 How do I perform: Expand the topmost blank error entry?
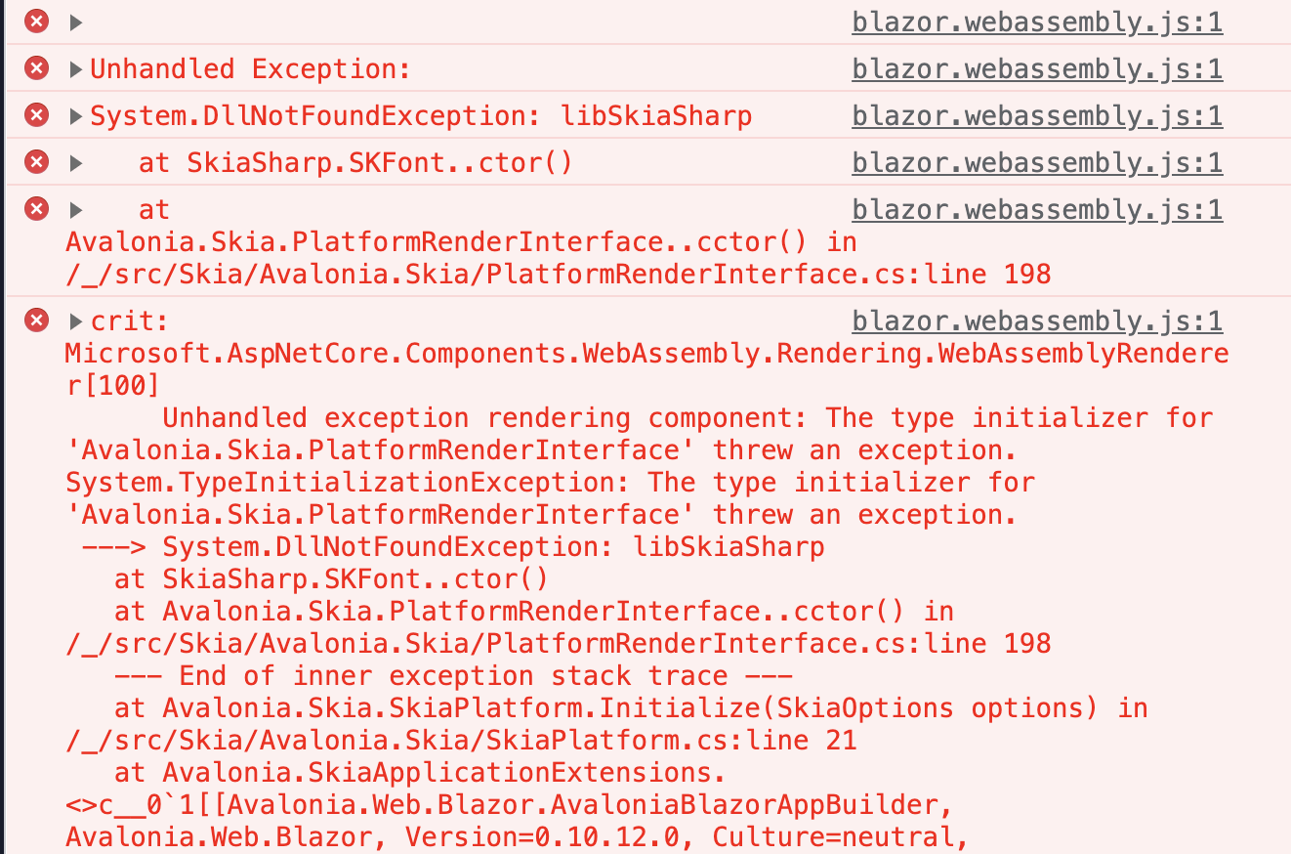pyautogui.click(x=76, y=22)
